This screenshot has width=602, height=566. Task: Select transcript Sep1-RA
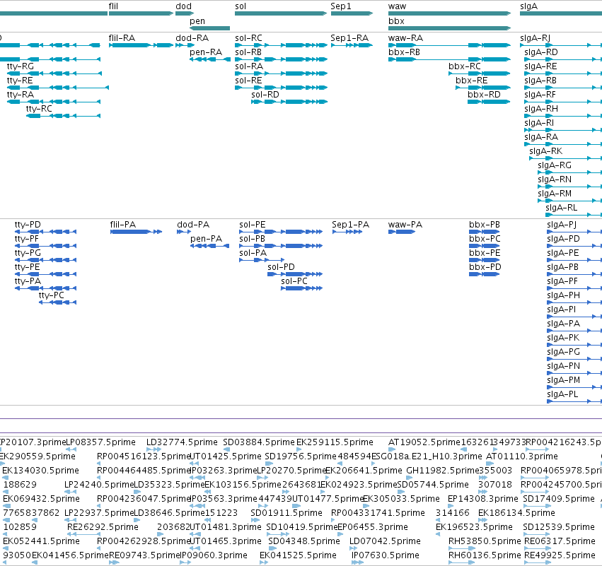coord(352,45)
